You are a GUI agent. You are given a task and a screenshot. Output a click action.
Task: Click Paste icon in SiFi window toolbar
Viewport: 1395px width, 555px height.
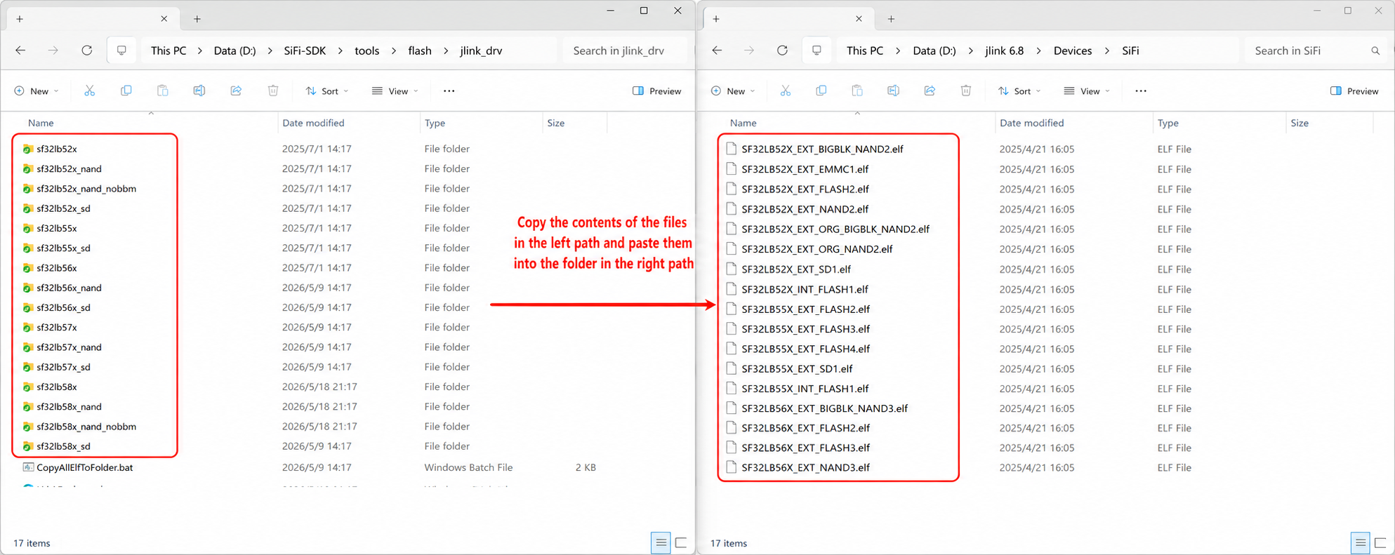857,91
